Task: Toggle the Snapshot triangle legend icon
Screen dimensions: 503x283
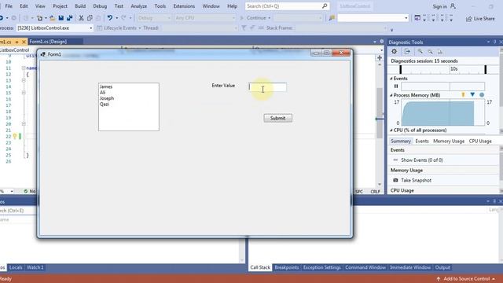Action: coord(472,94)
